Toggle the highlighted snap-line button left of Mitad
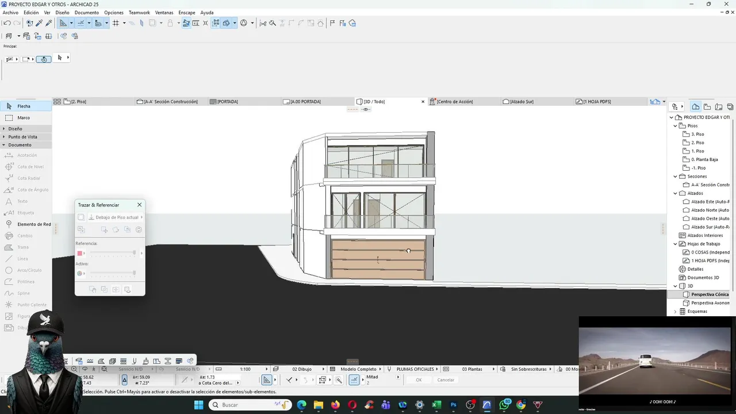 (x=354, y=380)
